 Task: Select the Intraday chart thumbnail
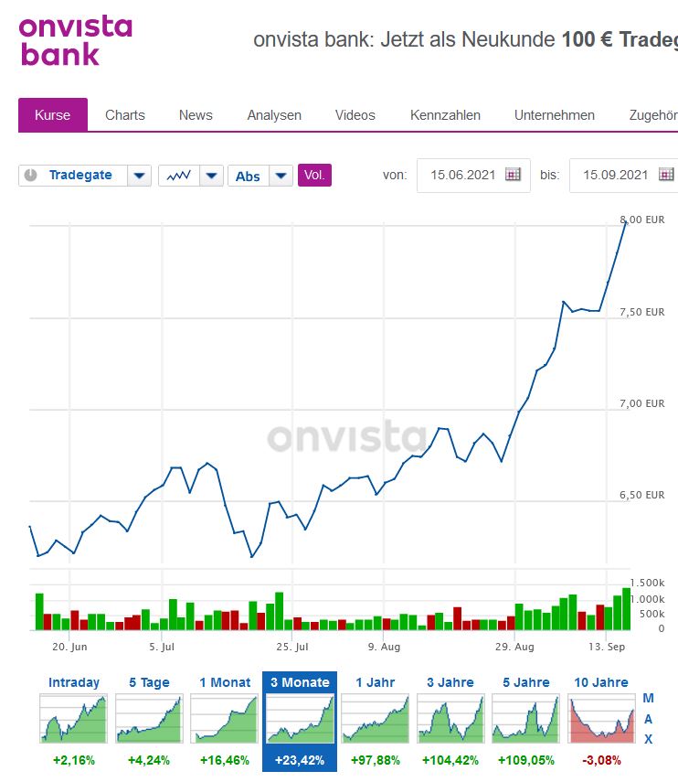74,719
